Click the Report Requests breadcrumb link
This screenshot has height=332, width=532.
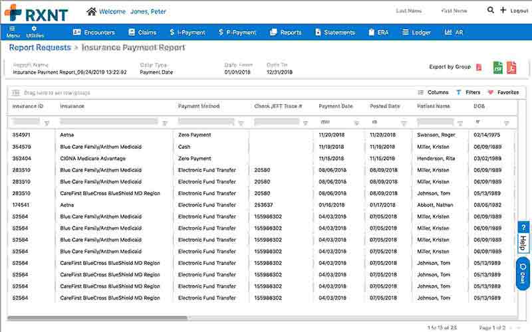40,48
